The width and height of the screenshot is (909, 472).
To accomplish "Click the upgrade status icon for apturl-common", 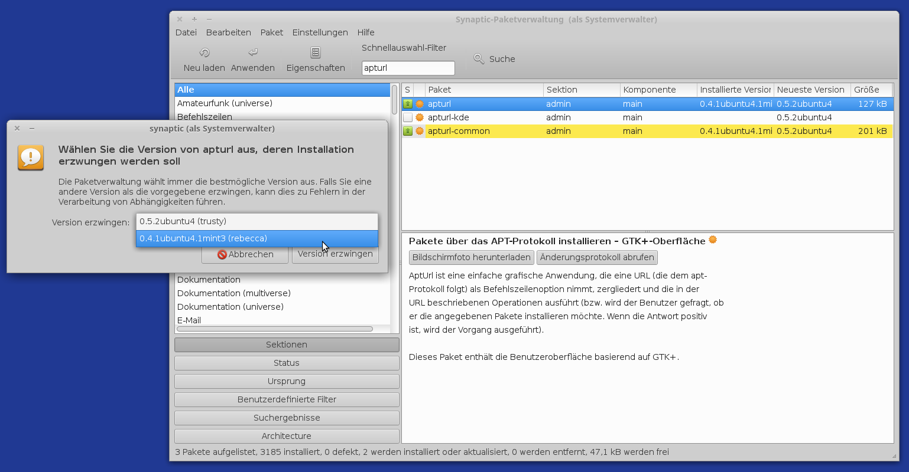I will 408,131.
